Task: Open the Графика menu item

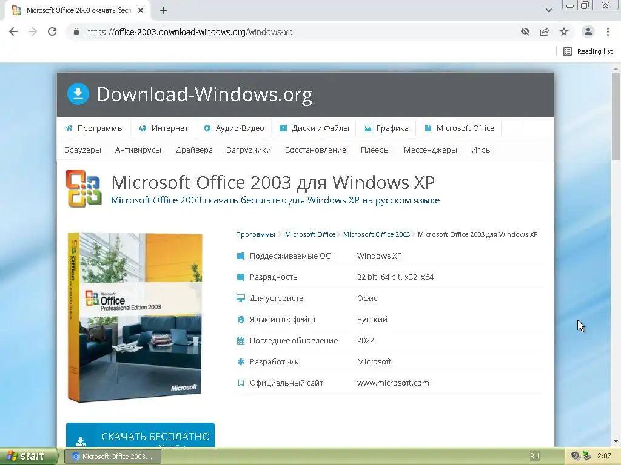Action: click(x=386, y=128)
